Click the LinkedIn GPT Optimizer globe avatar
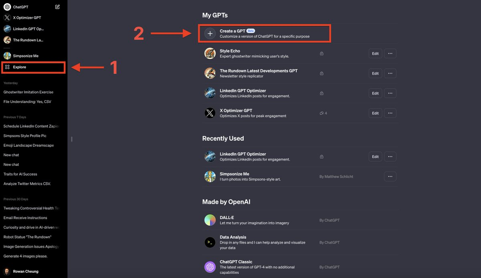 point(210,93)
